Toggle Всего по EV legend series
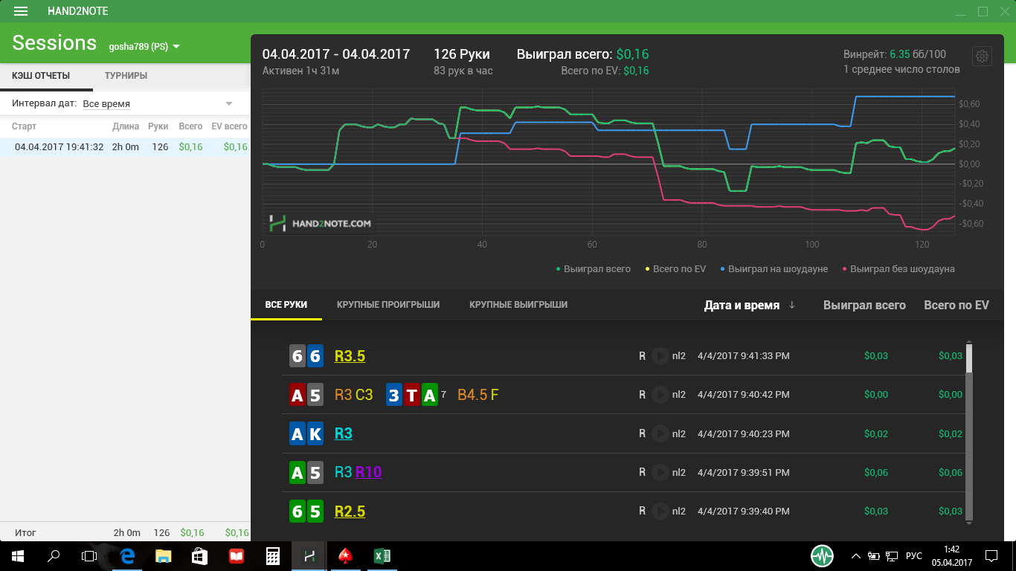This screenshot has height=571, width=1016. click(675, 268)
